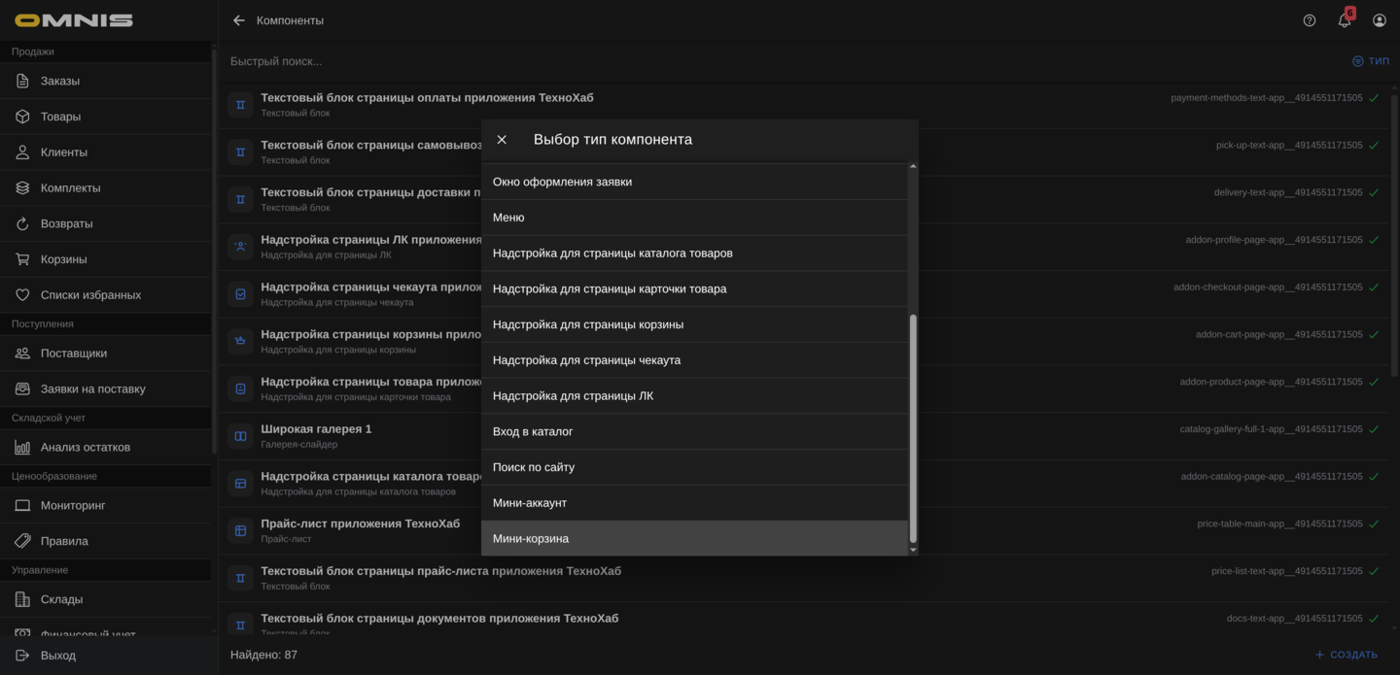This screenshot has height=675, width=1400.
Task: Click the Заказы icon in sidebar
Action: (x=22, y=81)
